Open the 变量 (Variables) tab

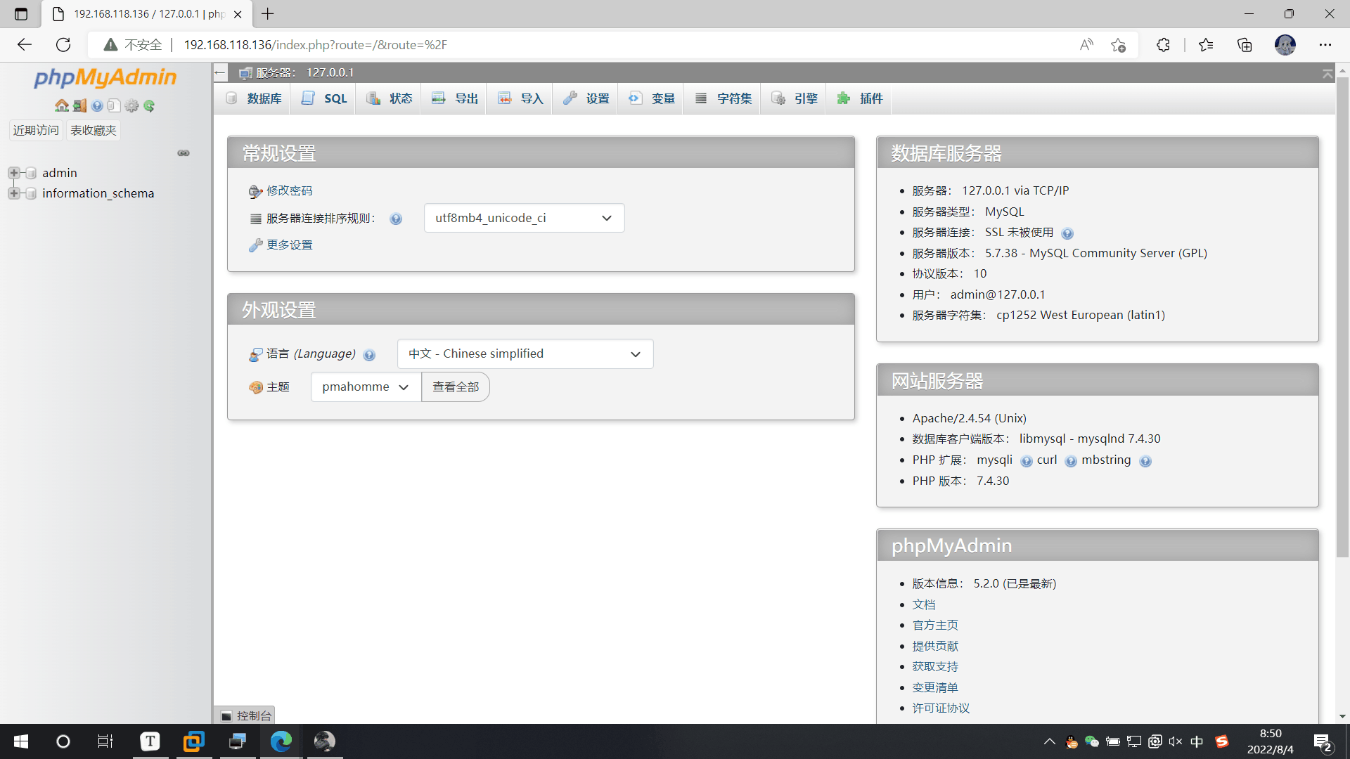coord(652,98)
